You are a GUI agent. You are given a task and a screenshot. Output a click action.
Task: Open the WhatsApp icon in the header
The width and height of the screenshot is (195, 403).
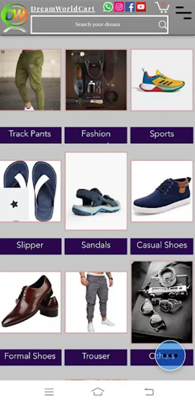(x=108, y=7)
